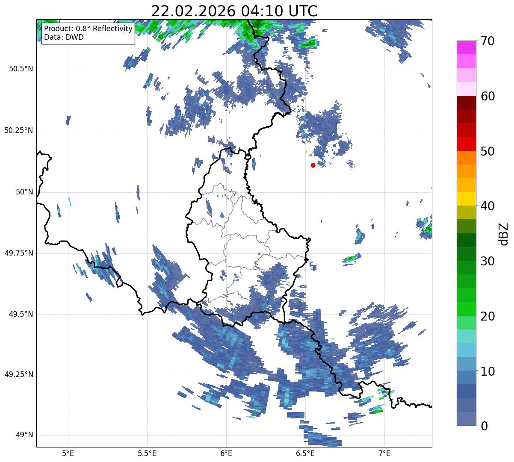This screenshot has height=462, width=514.
Task: Click the colorbar '10' tick label
Action: (x=487, y=371)
